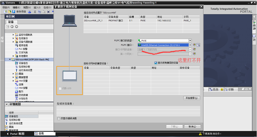
Task: Click the 取消(C) button
Action: coord(192,127)
